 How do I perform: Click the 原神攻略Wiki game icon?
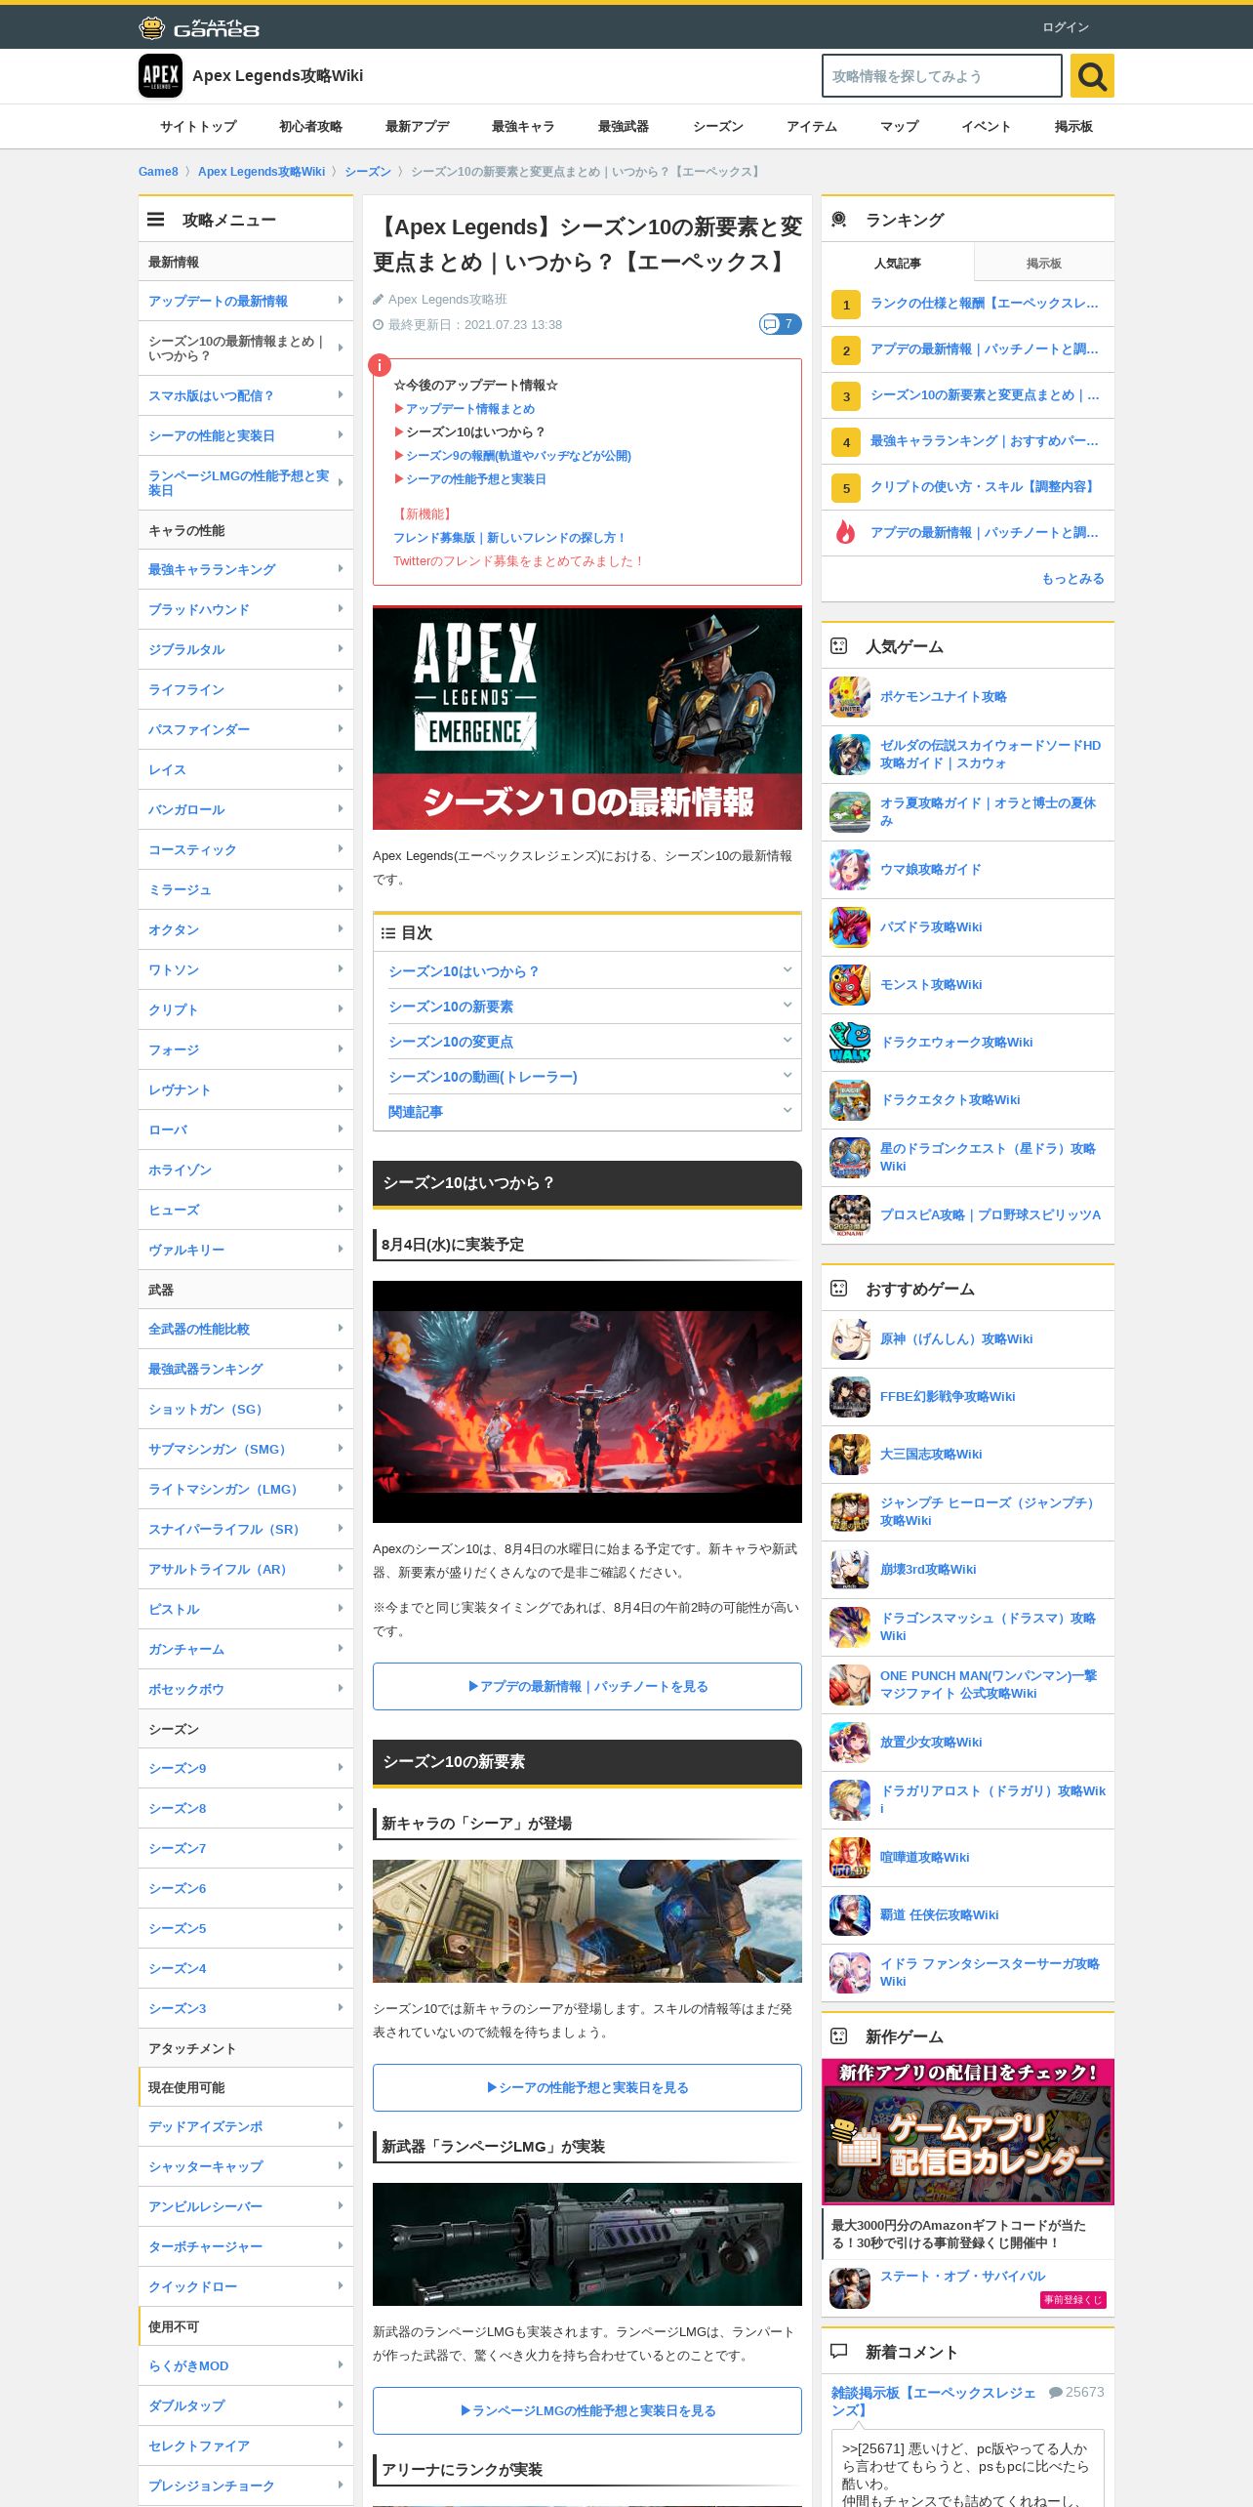pos(850,1339)
